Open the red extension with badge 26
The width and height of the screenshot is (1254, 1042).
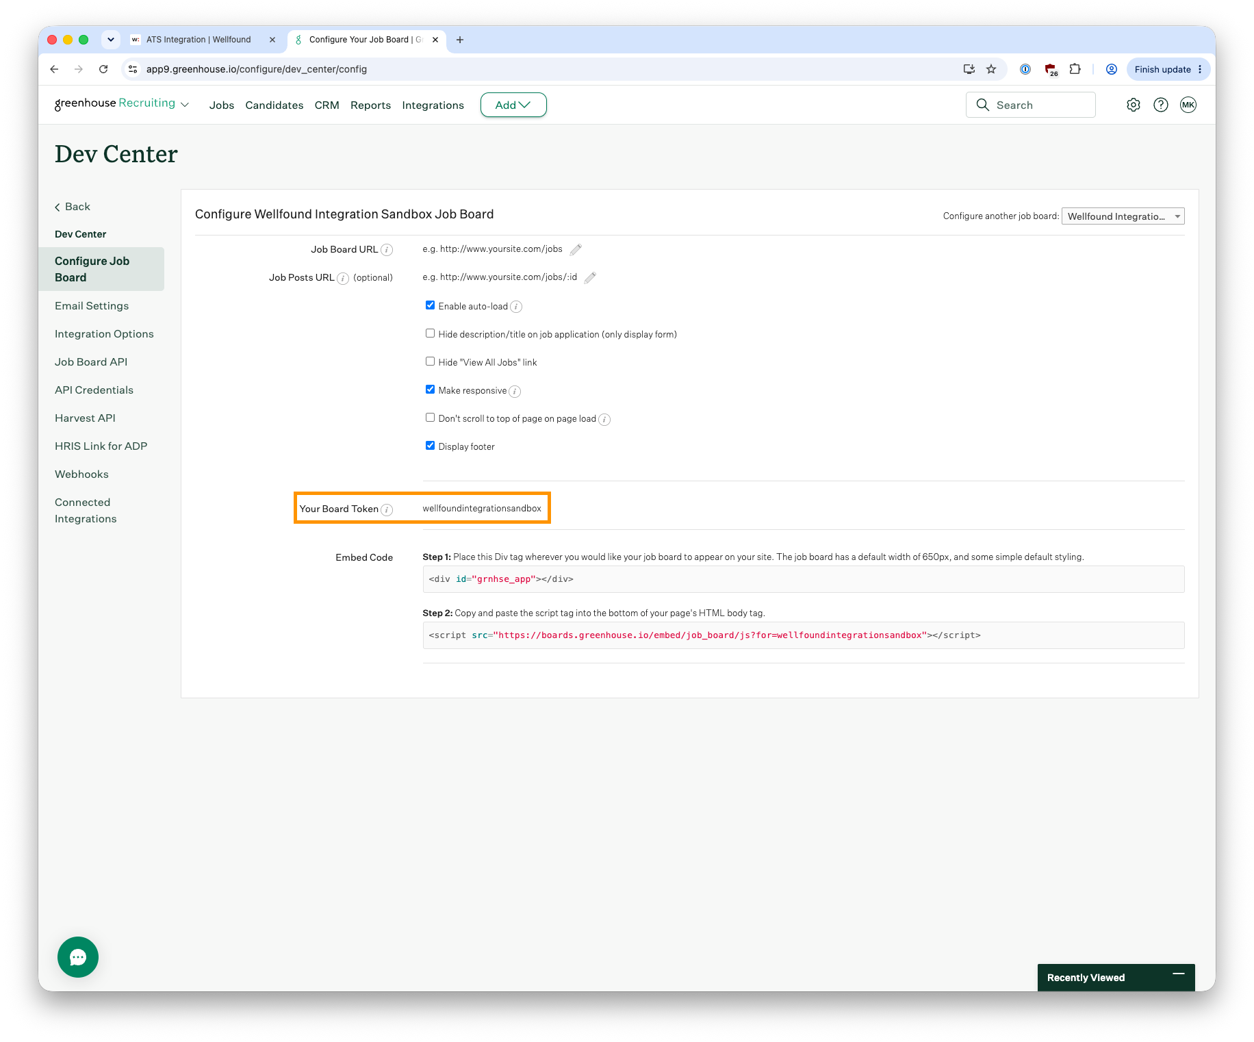click(1051, 69)
